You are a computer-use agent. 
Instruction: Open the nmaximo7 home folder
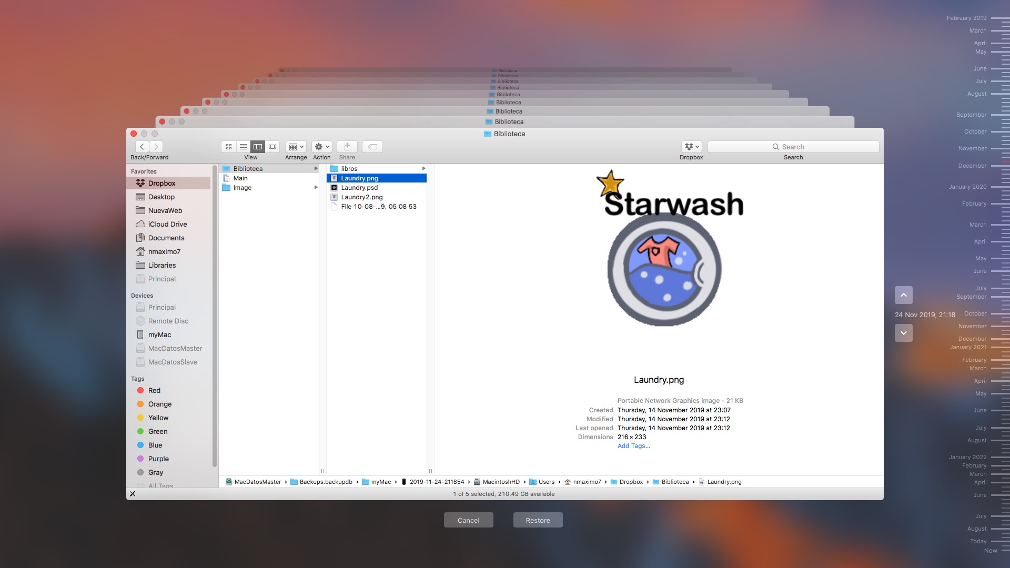164,251
